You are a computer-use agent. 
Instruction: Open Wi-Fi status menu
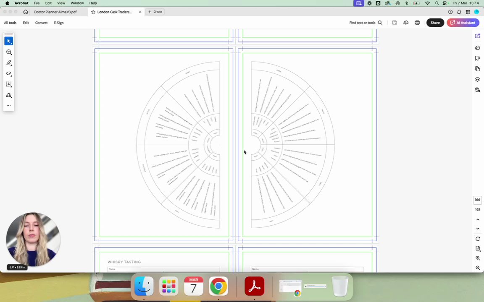point(428,3)
